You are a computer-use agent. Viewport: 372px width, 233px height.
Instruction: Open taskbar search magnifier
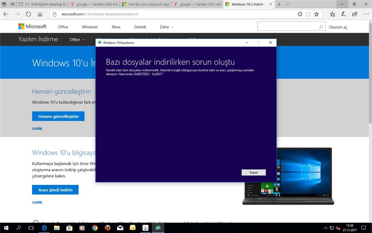point(19,228)
